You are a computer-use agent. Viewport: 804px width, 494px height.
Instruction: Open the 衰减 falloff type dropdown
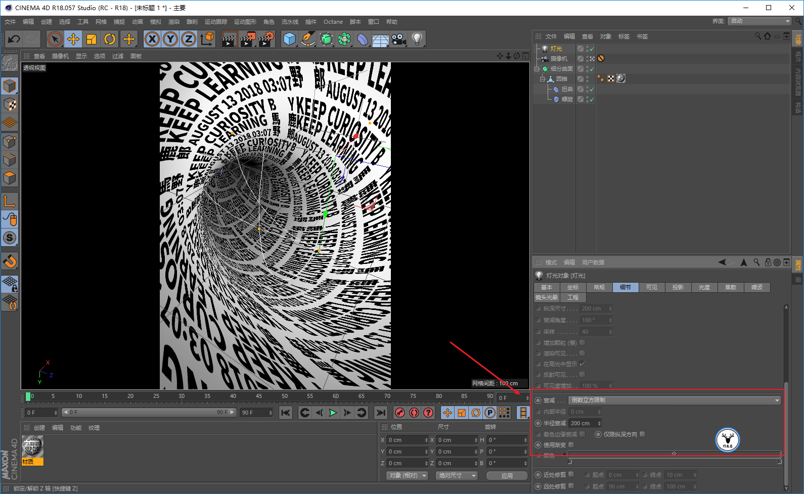(675, 400)
